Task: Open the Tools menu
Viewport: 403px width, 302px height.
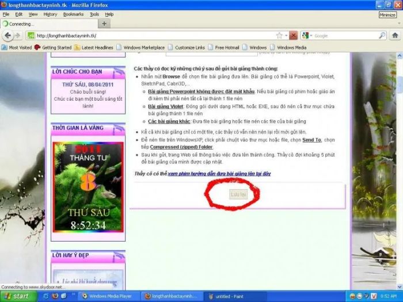Action: pos(94,14)
